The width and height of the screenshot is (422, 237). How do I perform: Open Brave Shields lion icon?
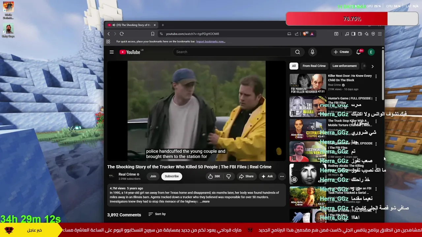tap(305, 34)
